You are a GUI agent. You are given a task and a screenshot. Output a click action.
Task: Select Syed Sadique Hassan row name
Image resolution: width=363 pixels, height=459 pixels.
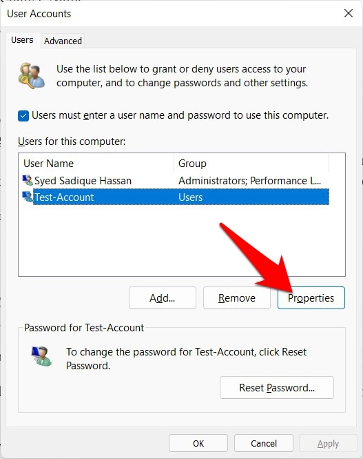click(83, 181)
